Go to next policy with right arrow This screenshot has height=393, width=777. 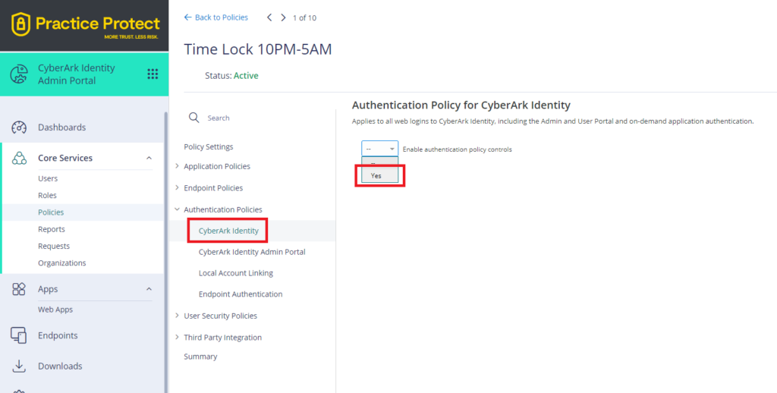pos(284,17)
